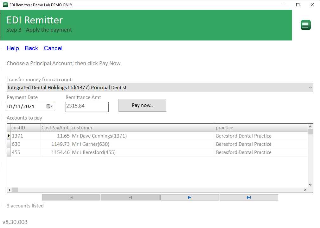
Task: Open the Transfer money from account dropdown
Action: (x=310, y=87)
